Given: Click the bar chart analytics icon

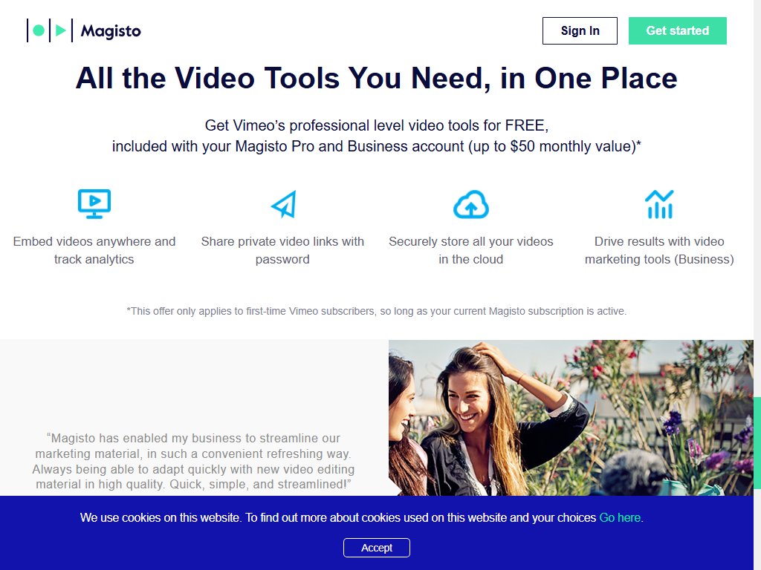Looking at the screenshot, I should pyautogui.click(x=659, y=204).
